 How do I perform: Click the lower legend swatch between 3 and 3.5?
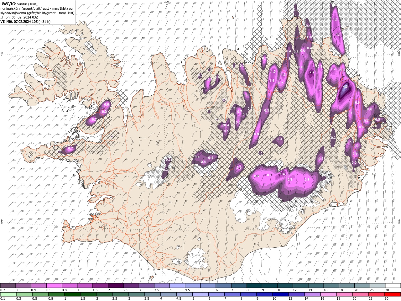pyautogui.click(x=136, y=294)
